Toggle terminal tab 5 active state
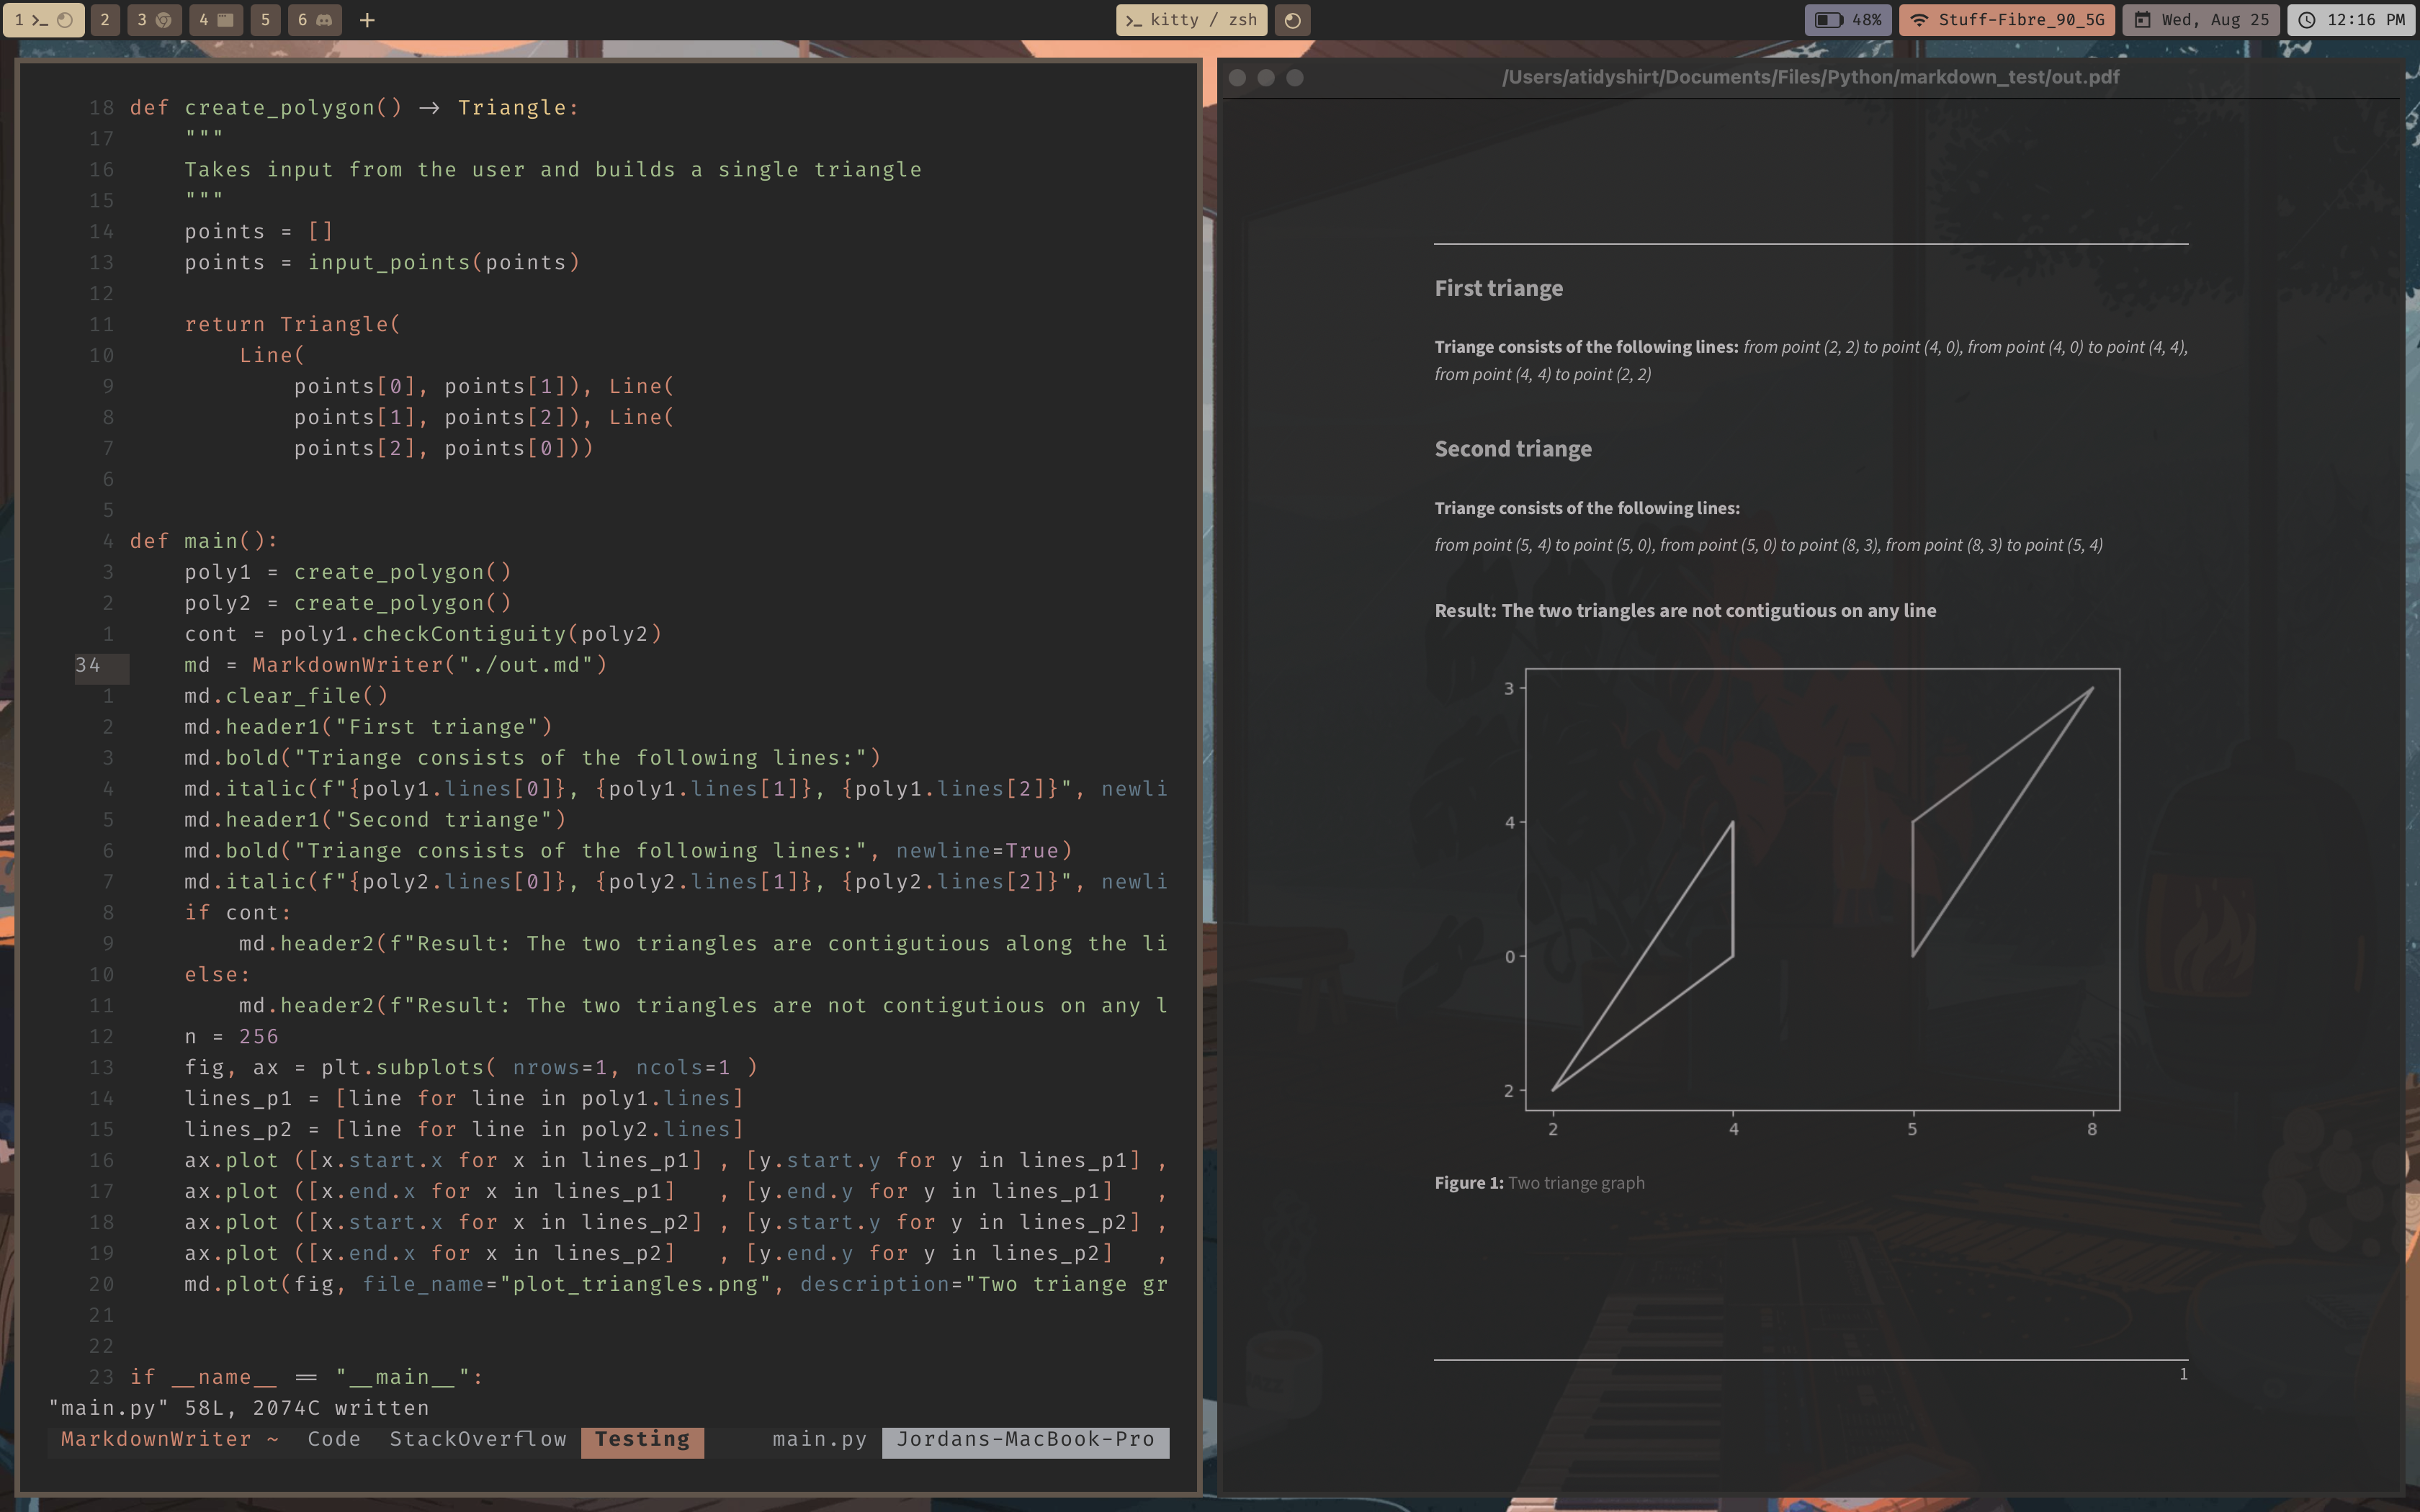Viewport: 2420px width, 1512px height. (261, 19)
